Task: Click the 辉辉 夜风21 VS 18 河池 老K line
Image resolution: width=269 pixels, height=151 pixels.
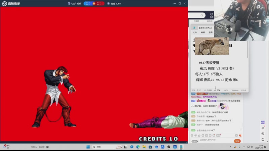Action: 217,80
